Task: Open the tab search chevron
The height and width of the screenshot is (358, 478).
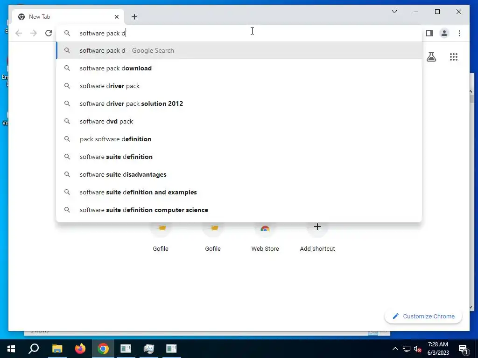Action: click(x=394, y=12)
